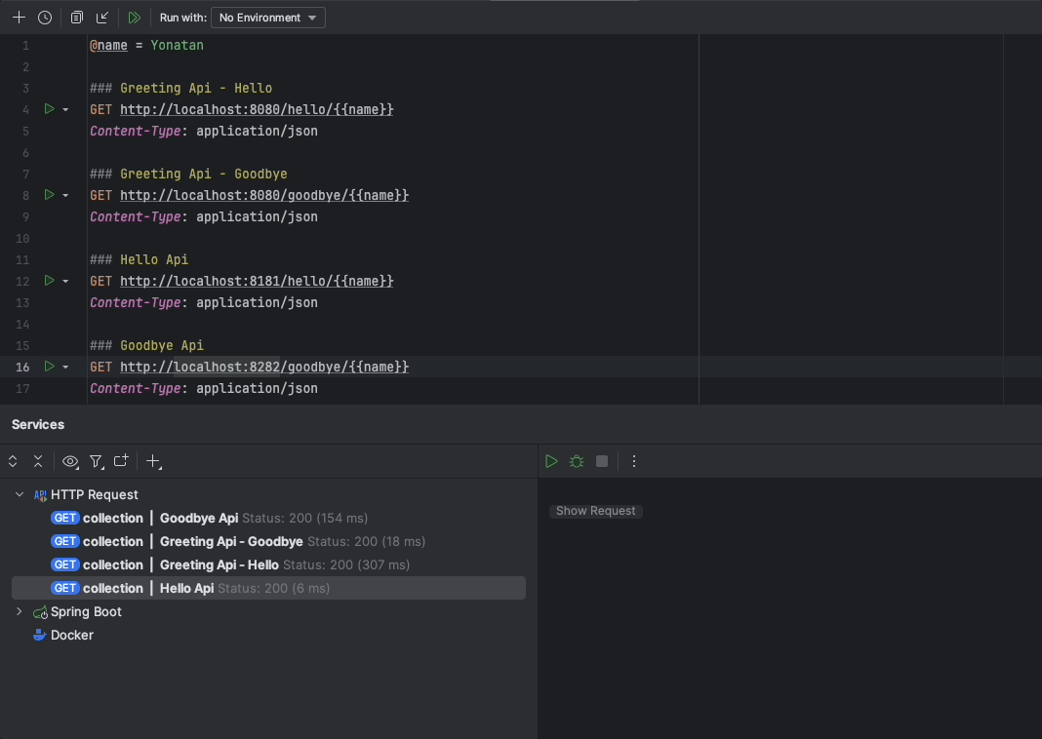
Task: Select the Docker service item
Action: (x=71, y=635)
